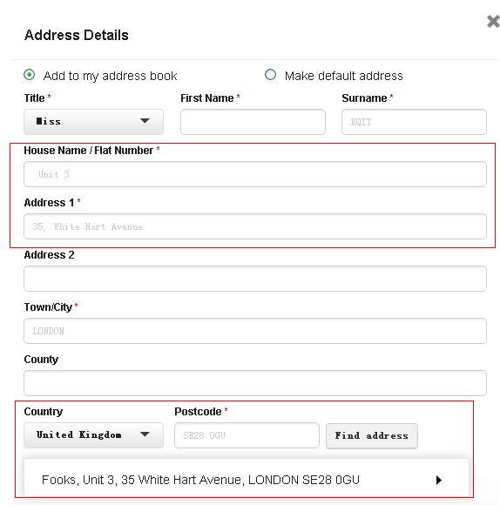Select Add to my address book radio
This screenshot has height=505, width=500.
pyautogui.click(x=30, y=75)
